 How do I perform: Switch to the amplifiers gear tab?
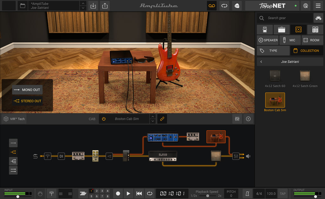(282, 29)
